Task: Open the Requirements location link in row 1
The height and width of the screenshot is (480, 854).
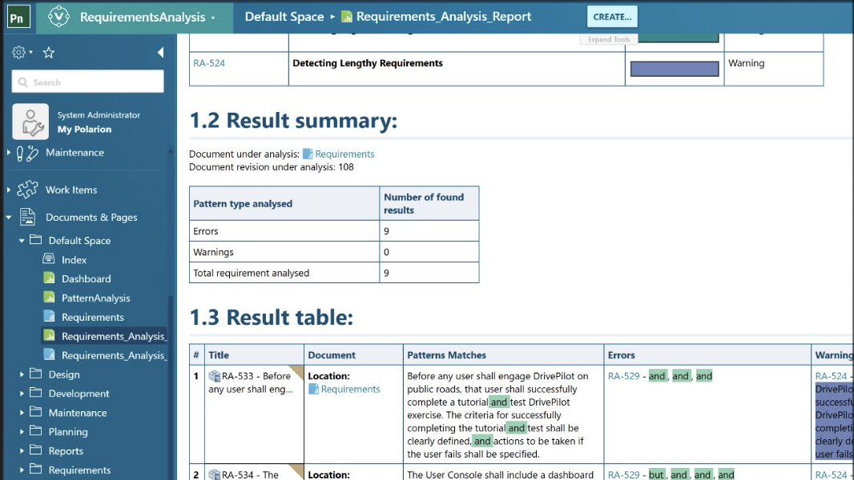Action: (350, 390)
